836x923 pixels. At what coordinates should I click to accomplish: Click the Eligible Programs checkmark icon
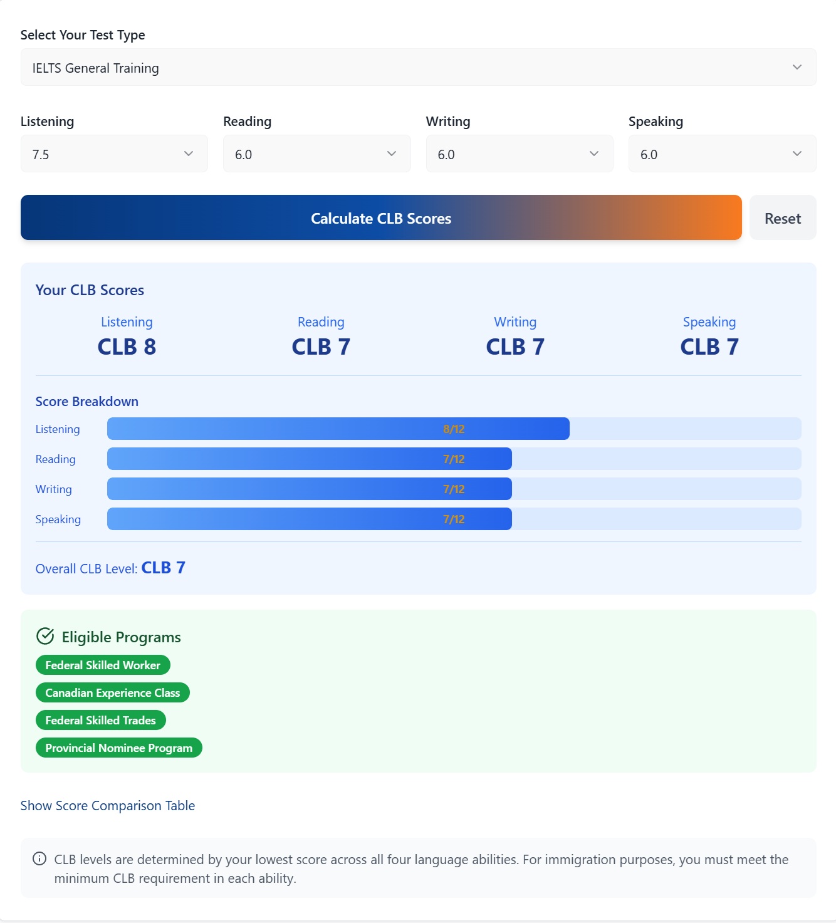(x=44, y=637)
